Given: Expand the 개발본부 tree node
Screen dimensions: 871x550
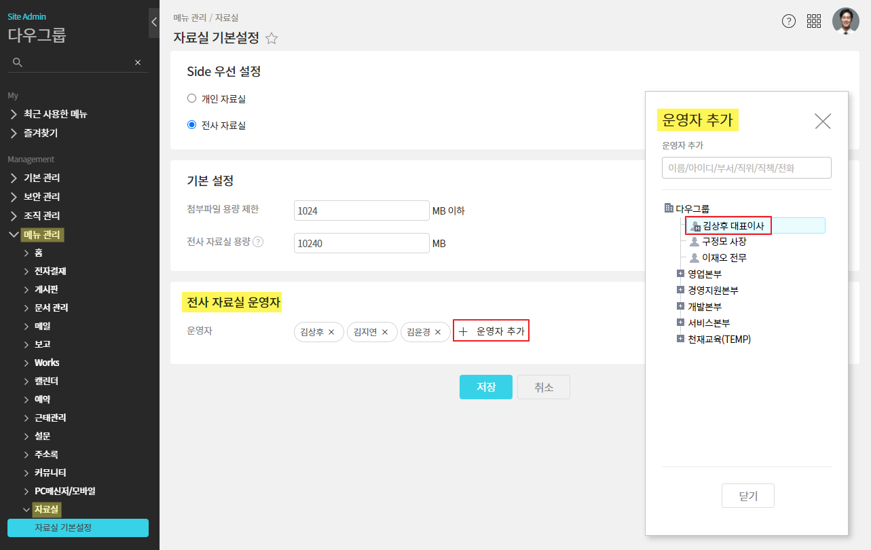Looking at the screenshot, I should [x=680, y=306].
